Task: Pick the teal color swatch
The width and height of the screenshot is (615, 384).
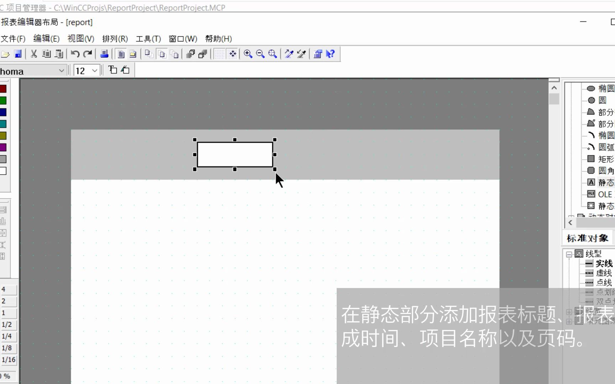Action: coord(3,124)
